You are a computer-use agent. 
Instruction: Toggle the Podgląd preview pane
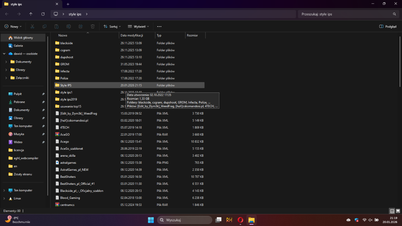(x=388, y=26)
